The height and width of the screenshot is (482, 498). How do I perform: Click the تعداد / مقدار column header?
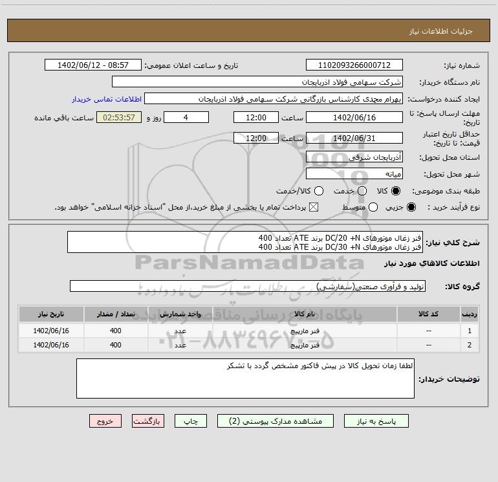[x=116, y=314]
